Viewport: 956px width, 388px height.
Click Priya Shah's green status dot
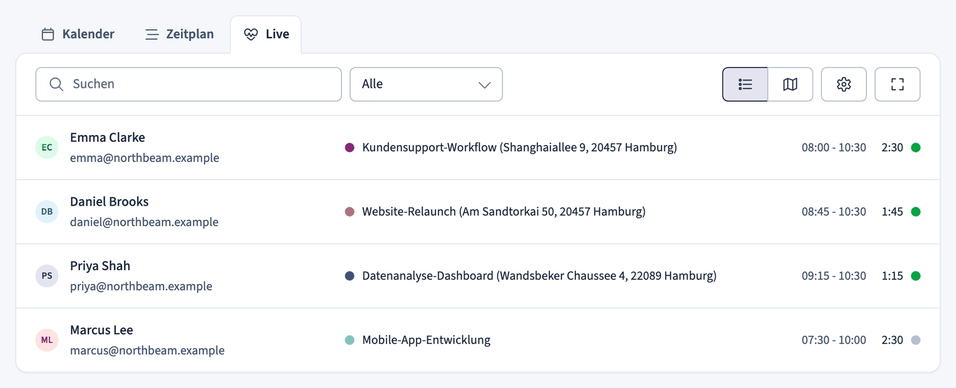click(915, 276)
